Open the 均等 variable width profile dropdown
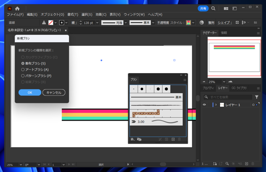This screenshot has width=266, height=172. click(x=126, y=22)
